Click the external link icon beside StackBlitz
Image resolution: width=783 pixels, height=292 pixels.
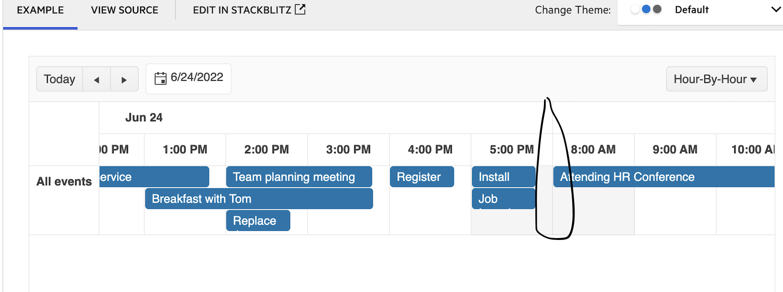point(300,10)
